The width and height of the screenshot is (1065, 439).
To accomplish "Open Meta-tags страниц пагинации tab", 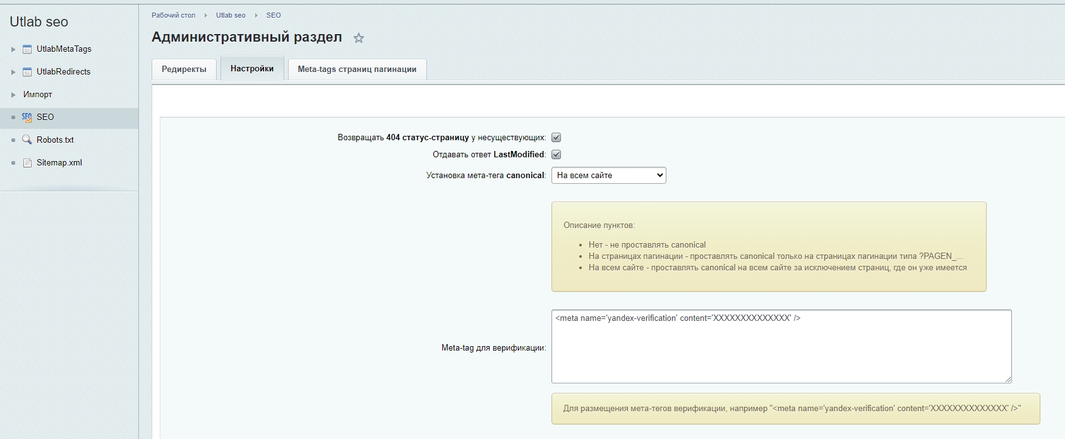I will click(357, 69).
